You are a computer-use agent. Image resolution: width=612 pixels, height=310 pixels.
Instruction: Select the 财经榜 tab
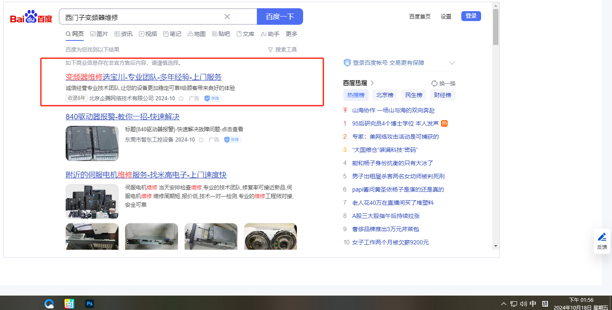(443, 95)
